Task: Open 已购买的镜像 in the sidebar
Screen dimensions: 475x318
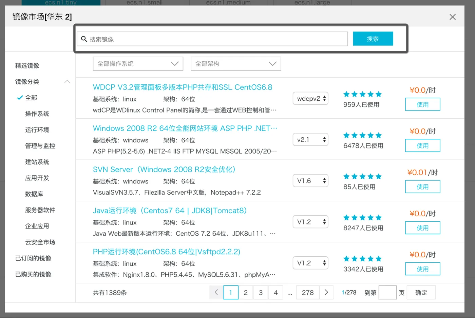Action: tap(33, 274)
